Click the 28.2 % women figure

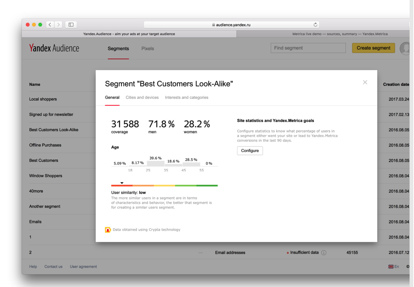coord(197,124)
